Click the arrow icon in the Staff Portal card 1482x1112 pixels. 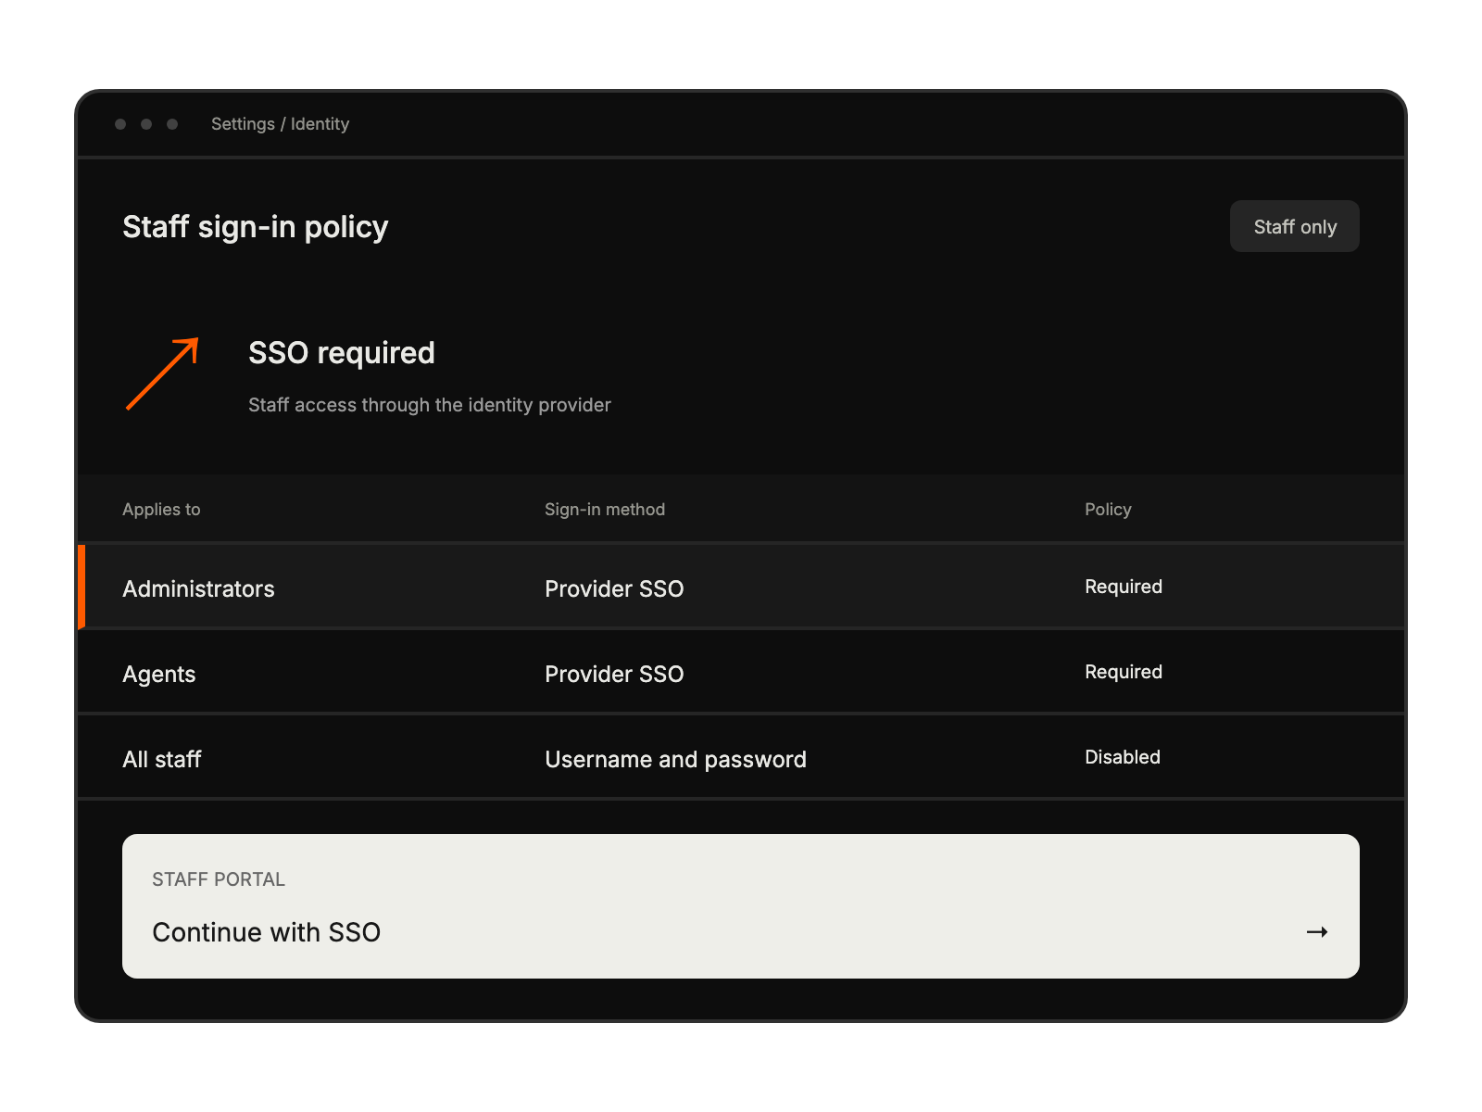click(x=1317, y=932)
